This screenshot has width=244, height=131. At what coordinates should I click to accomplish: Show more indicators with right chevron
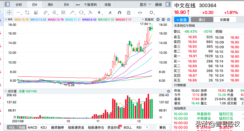[147, 127]
